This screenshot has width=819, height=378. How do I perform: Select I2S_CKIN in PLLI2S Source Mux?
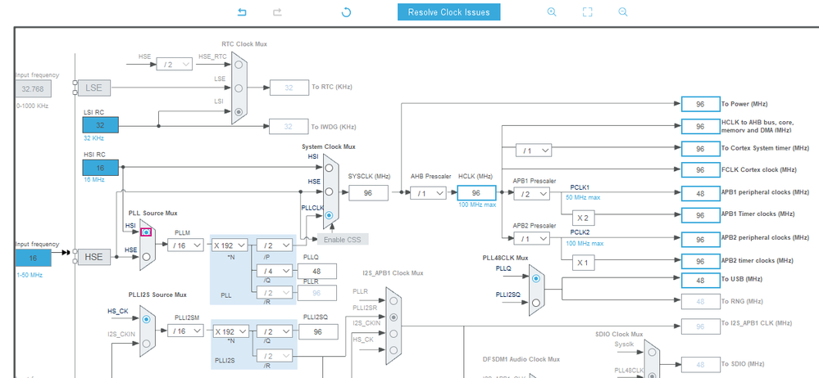tap(147, 344)
